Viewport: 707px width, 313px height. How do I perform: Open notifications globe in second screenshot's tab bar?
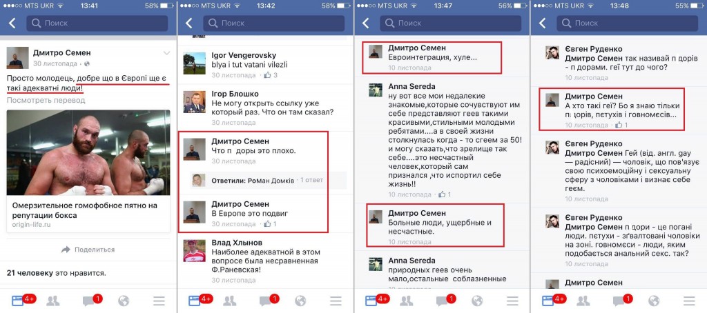point(300,301)
